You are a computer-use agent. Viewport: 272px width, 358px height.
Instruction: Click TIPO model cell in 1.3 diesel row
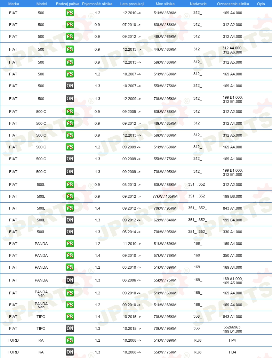[x=41, y=328]
